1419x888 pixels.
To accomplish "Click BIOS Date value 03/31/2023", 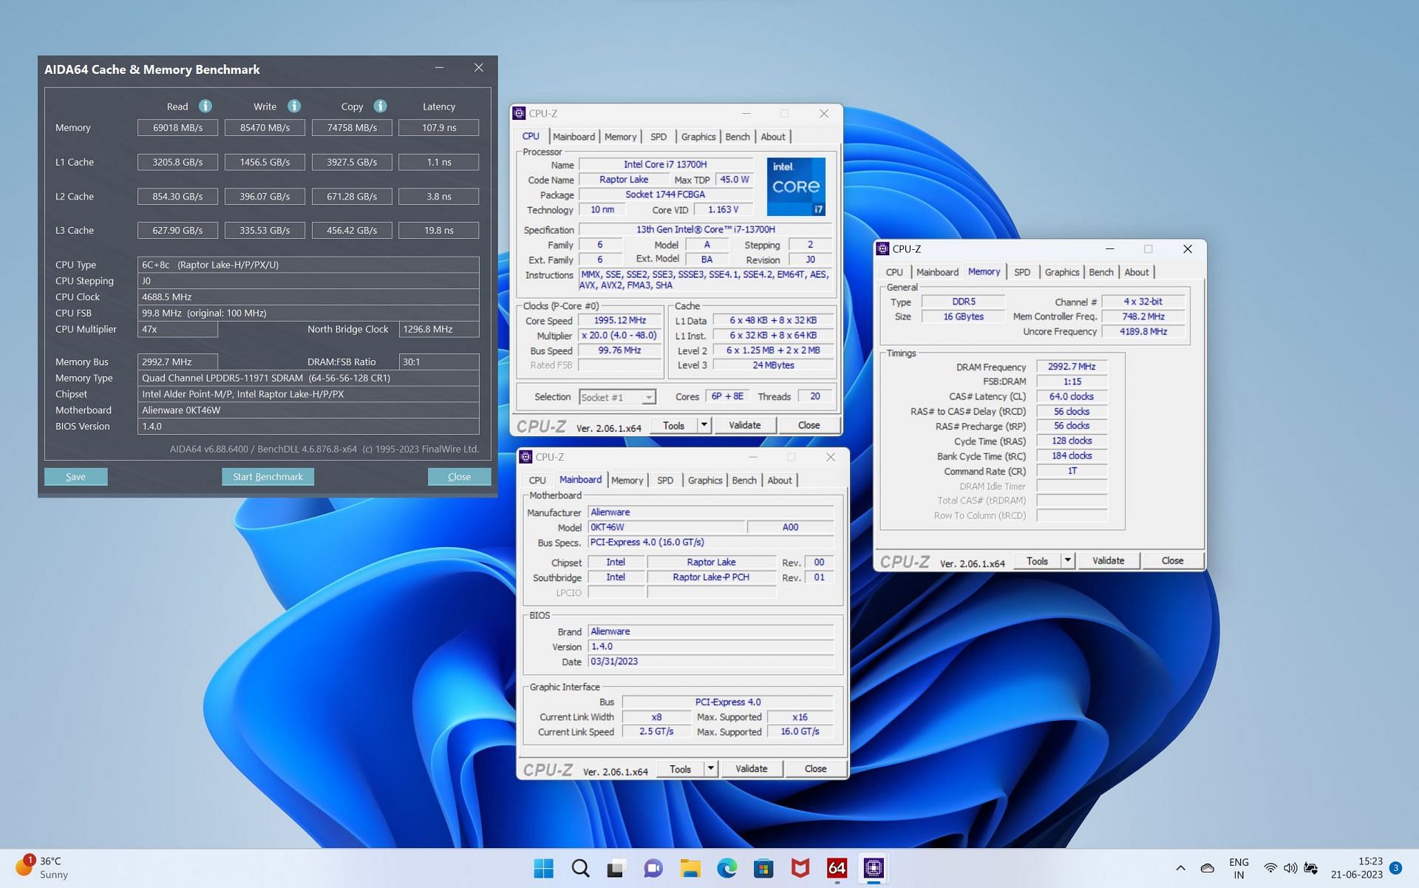I will pos(711,662).
